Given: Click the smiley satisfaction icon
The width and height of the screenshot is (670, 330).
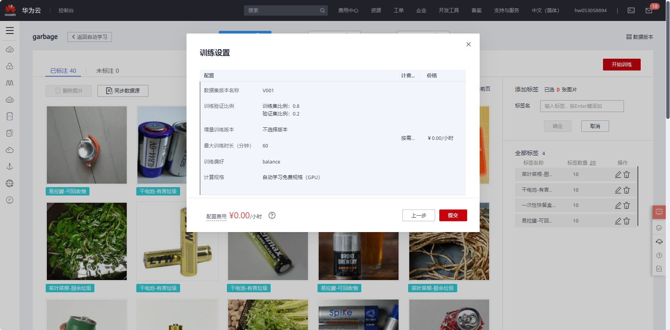Looking at the screenshot, I should (659, 228).
